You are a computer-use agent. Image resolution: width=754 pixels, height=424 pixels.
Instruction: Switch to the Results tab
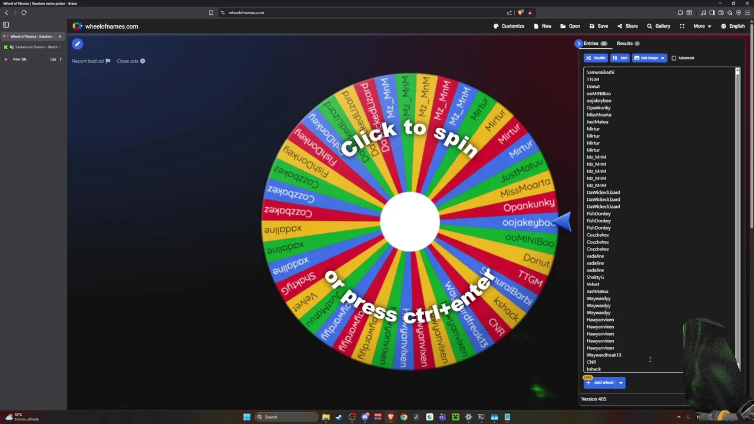(628, 44)
